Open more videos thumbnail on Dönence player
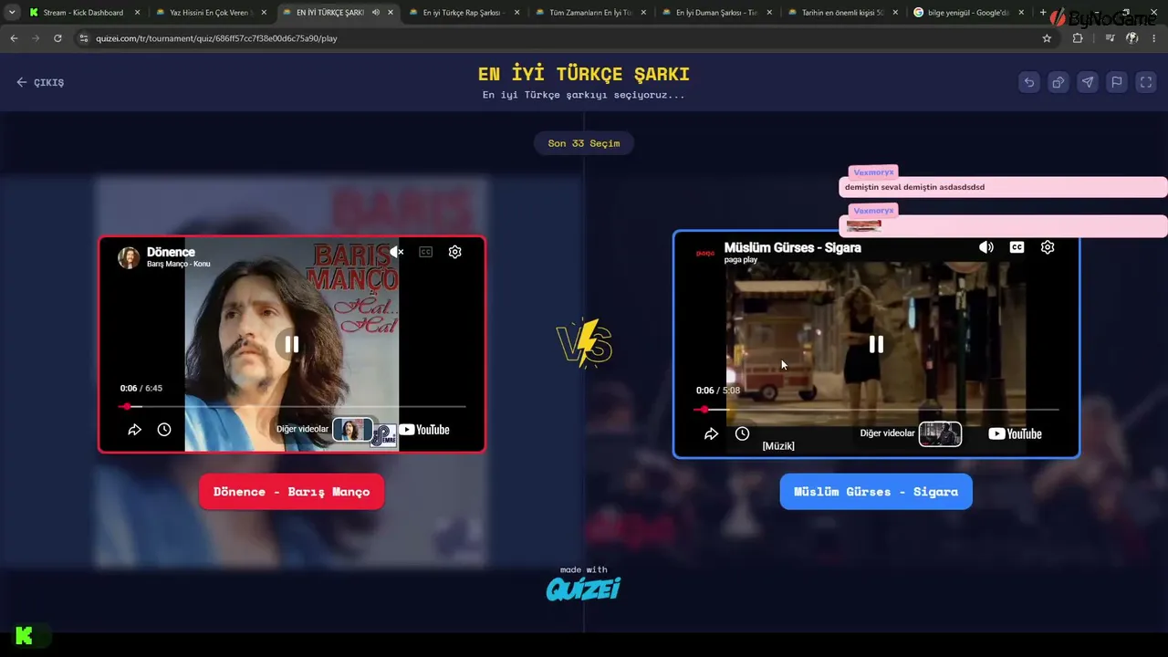This screenshot has height=657, width=1168. pos(352,430)
